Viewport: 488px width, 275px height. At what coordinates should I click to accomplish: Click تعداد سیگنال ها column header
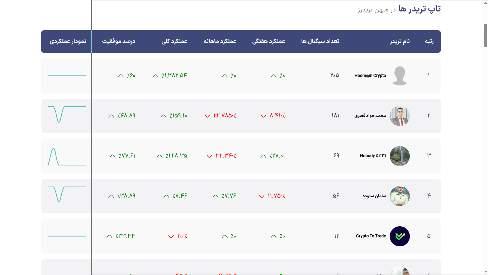pos(320,42)
